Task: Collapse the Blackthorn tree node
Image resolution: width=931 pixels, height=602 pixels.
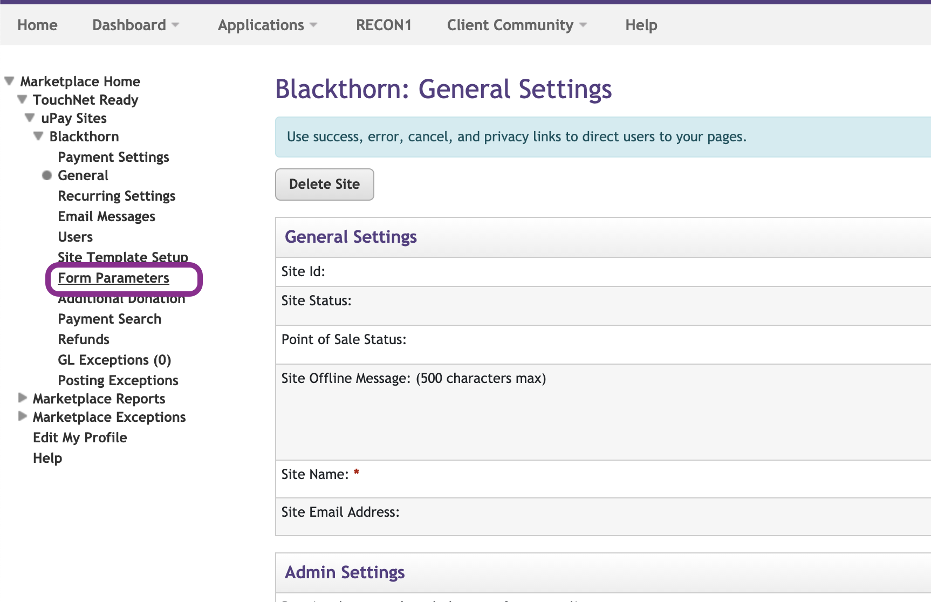Action: click(x=38, y=136)
